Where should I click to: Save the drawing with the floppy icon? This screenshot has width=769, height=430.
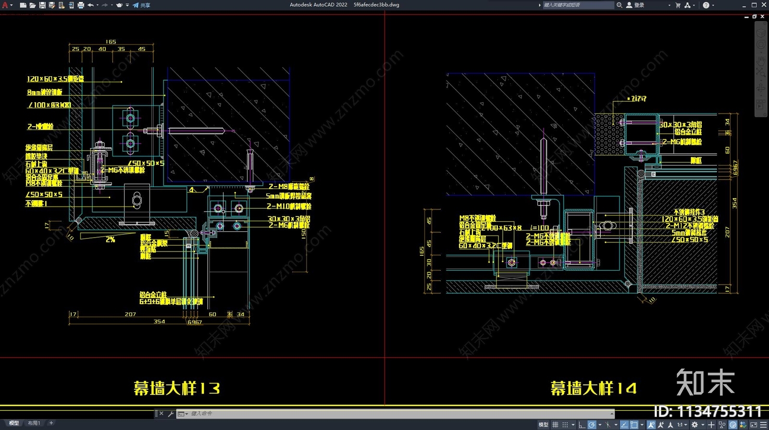42,5
